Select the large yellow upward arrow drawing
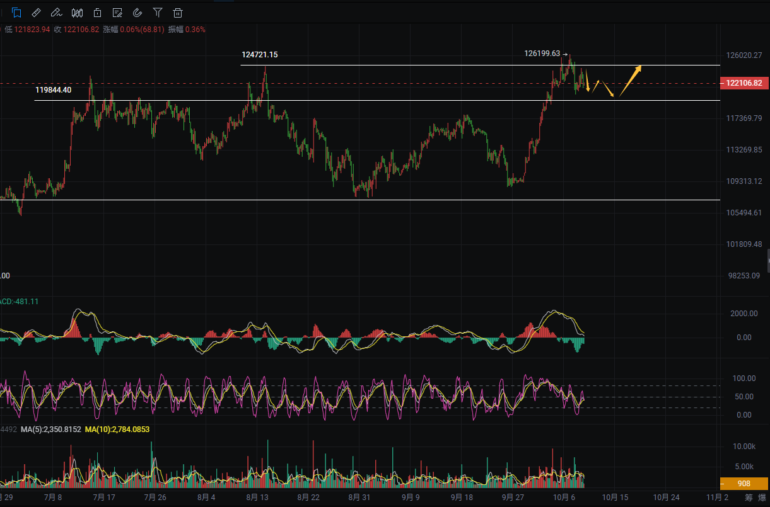The height and width of the screenshot is (507, 770). (631, 81)
